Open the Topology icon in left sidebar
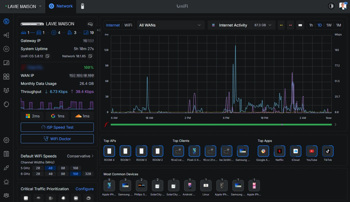350x202 pixels. [6, 35]
